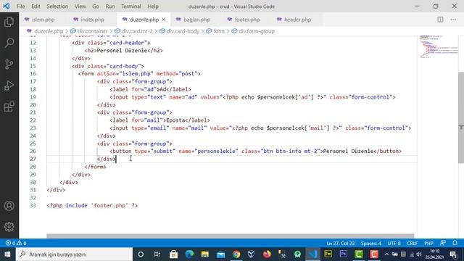464x261 pixels.
Task: Open the volume control in system tray
Action: pyautogui.click(x=419, y=254)
